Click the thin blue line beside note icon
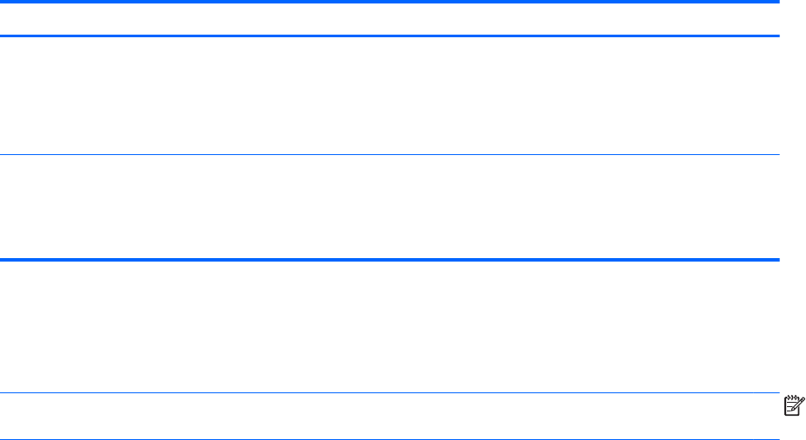806x440 pixels. coord(390,392)
